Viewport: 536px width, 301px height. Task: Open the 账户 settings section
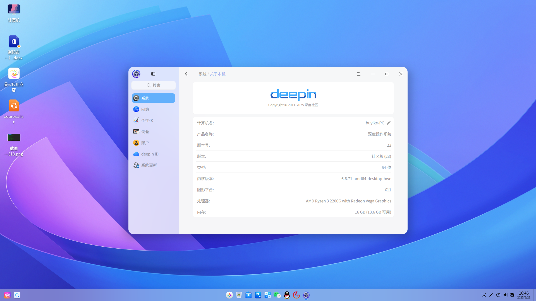pos(154,143)
